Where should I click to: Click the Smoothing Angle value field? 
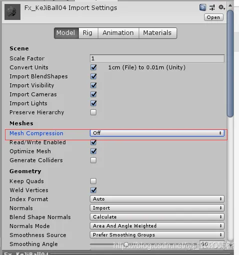coord(212,244)
